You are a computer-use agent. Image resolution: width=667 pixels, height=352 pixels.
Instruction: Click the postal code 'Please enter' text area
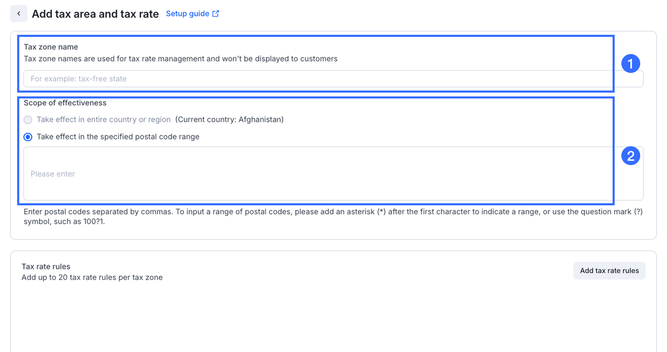[x=318, y=173]
